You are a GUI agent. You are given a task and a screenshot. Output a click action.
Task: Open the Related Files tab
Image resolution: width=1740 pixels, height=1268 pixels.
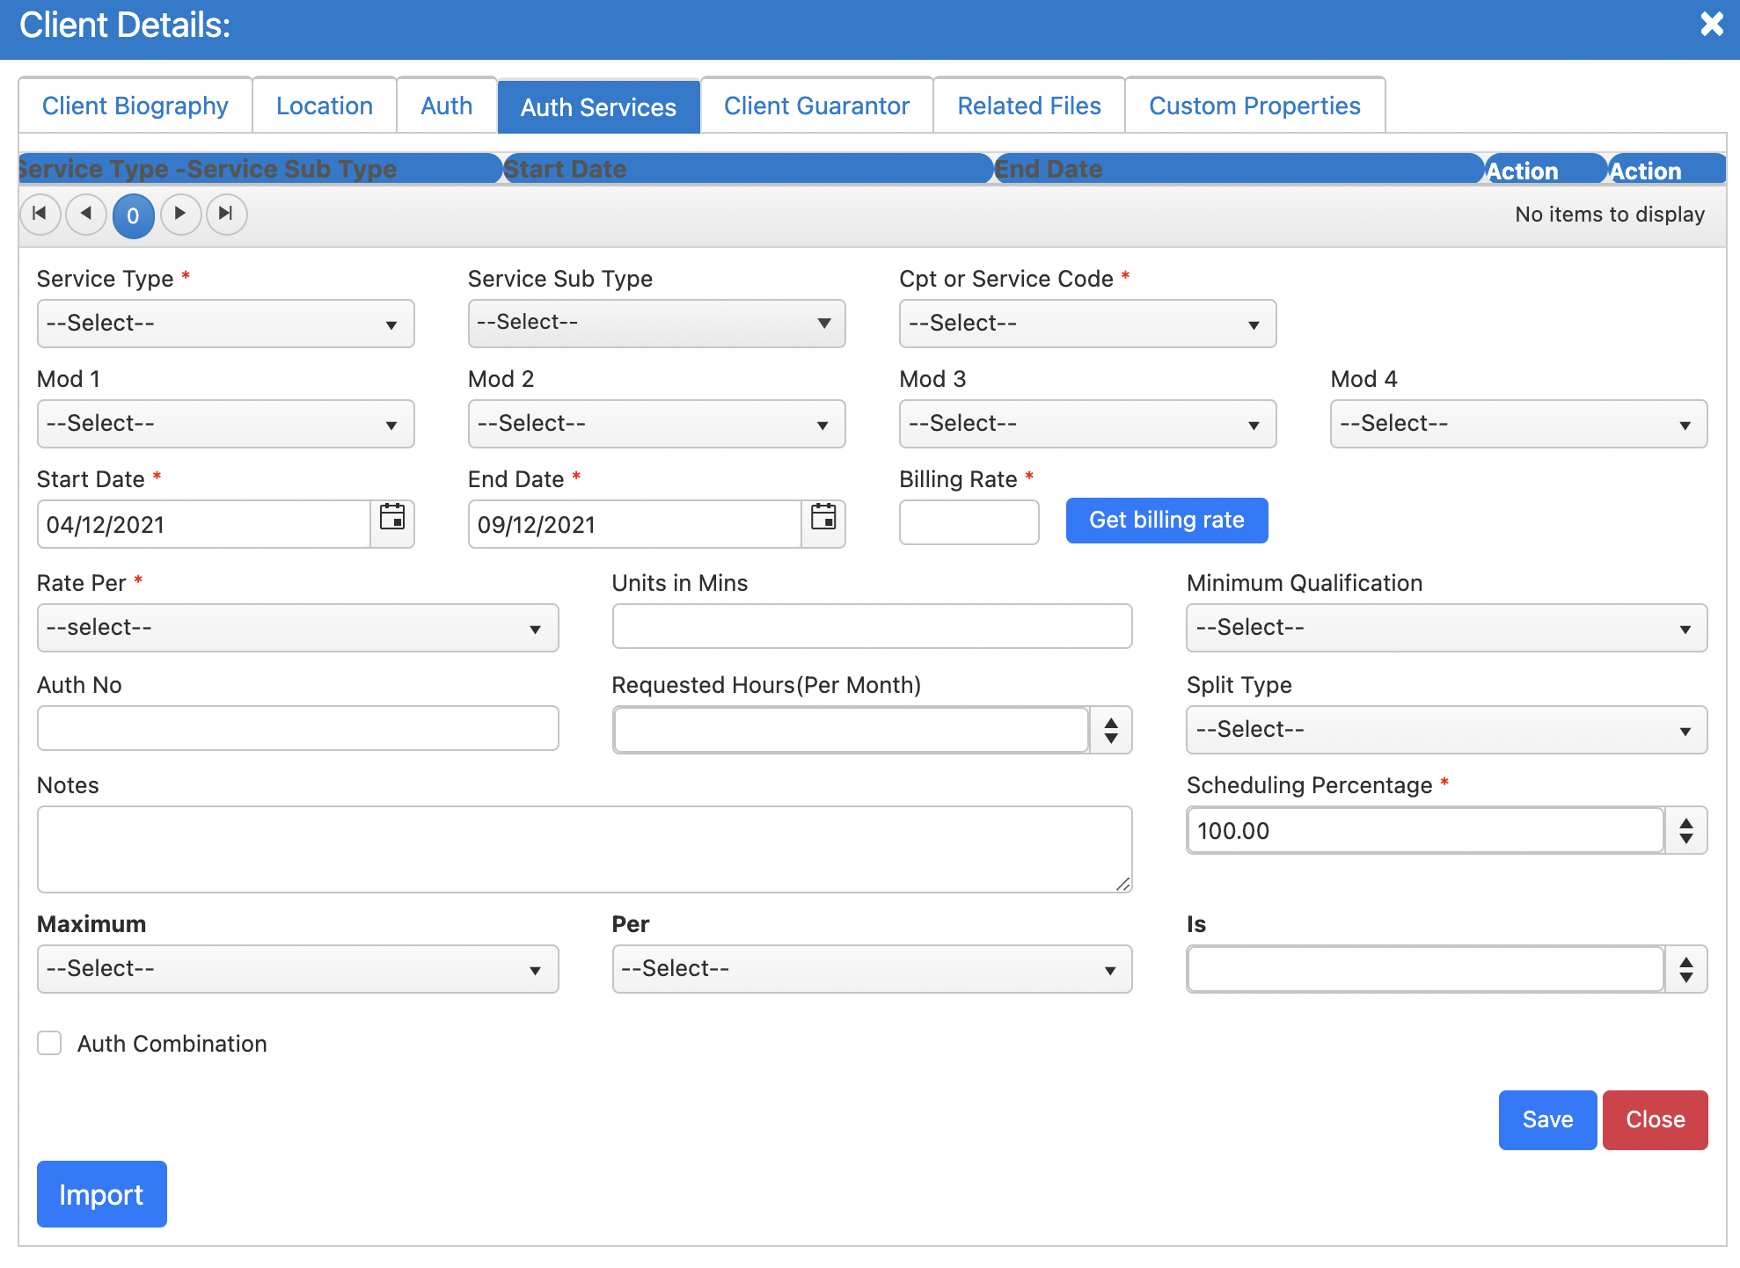1029,106
